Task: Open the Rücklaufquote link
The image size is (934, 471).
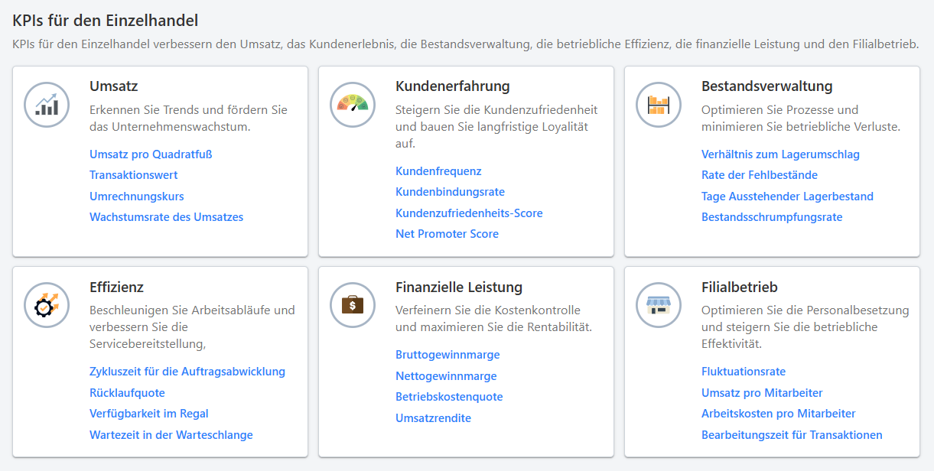Action: (x=127, y=391)
